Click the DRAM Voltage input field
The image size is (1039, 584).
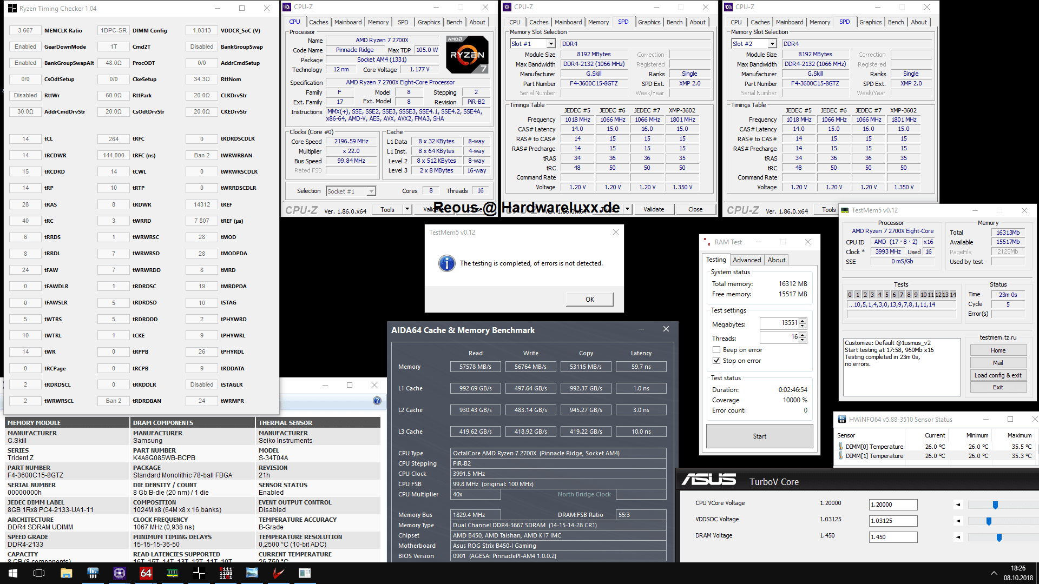coord(893,537)
